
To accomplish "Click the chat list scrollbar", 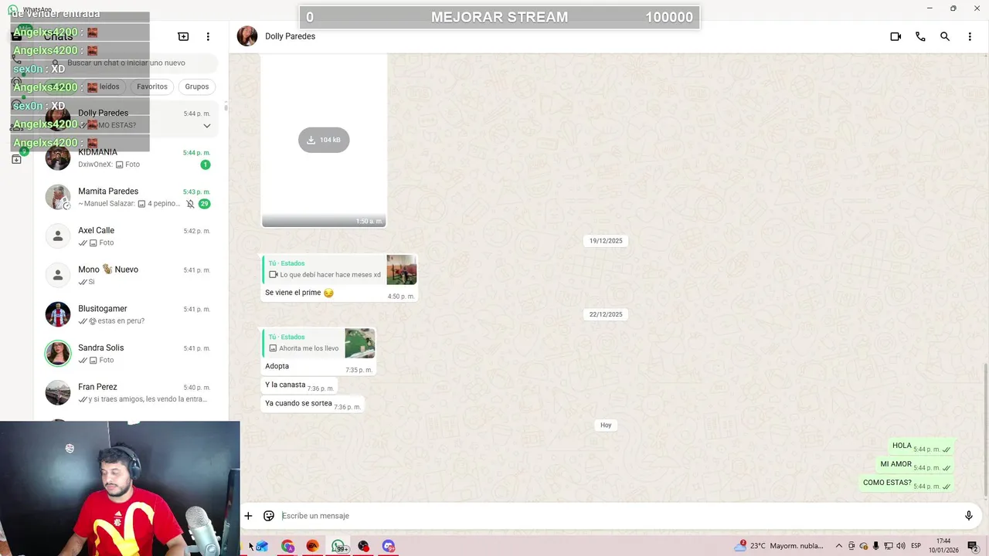I will (226, 107).
